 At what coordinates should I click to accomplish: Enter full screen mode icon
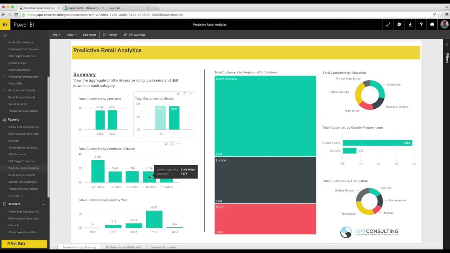pos(388,25)
